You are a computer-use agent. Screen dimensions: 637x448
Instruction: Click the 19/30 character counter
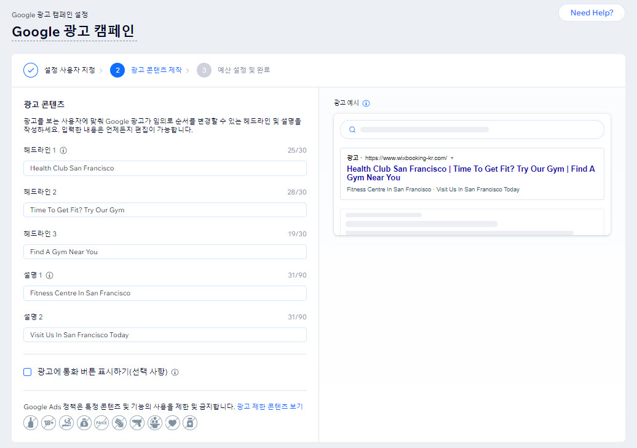pyautogui.click(x=298, y=234)
